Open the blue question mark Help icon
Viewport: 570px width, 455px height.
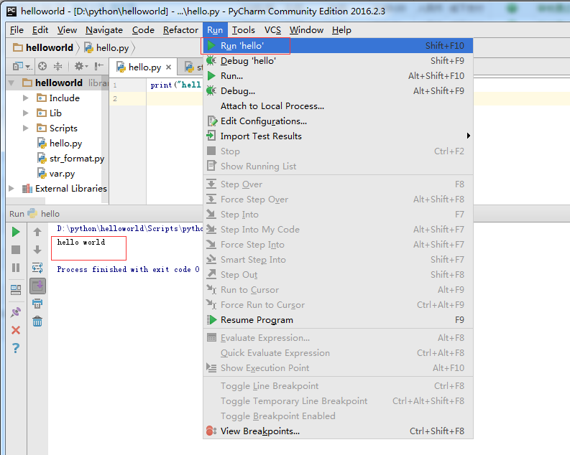coord(16,348)
